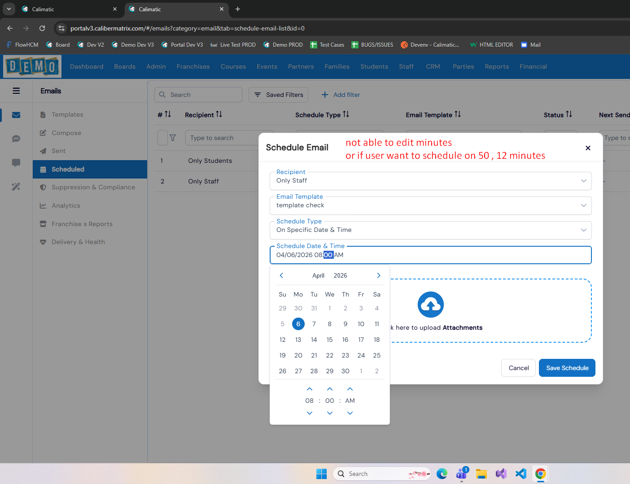
Task: Open the hamburger menu icon
Action: [16, 91]
